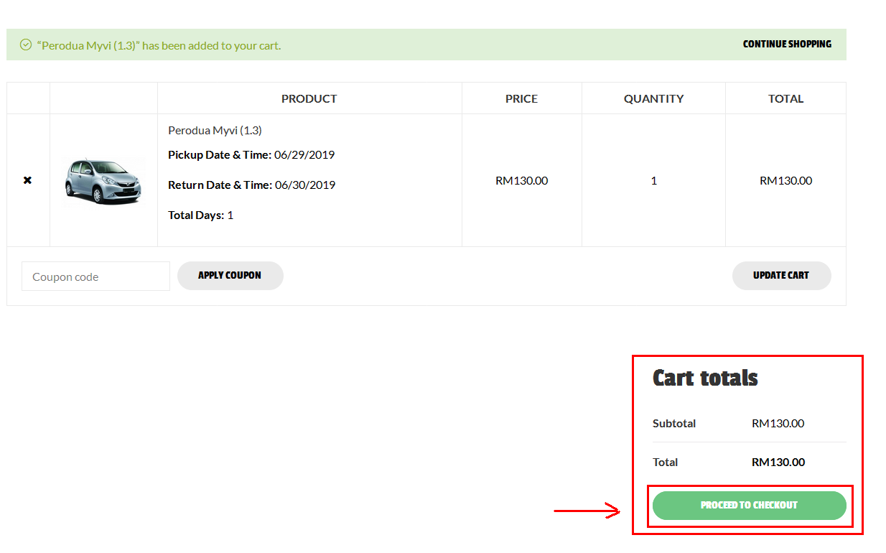886x553 pixels.
Task: Click the added-to-cart notification message
Action: click(x=159, y=45)
